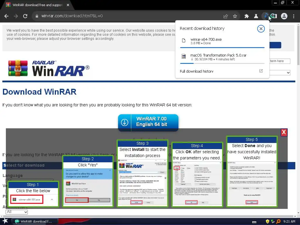Click the WinRAR logo
Viewport: 300px width, 225px height.
tap(49, 68)
